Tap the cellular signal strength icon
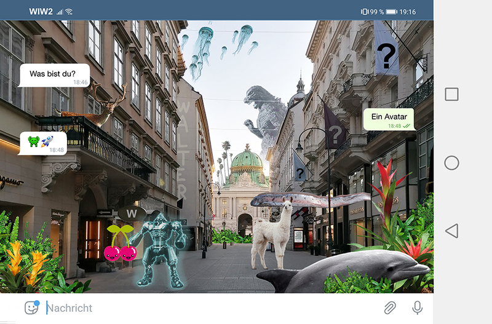This screenshot has height=324, width=492. [x=60, y=12]
